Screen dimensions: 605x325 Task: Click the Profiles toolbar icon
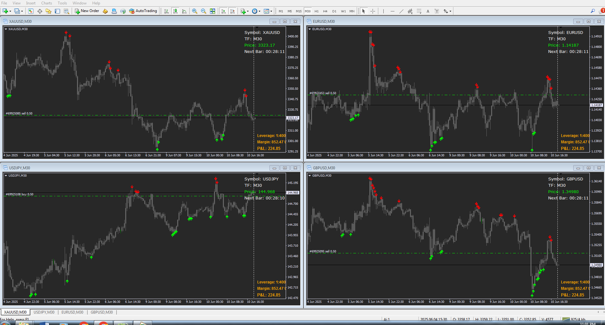[17, 11]
